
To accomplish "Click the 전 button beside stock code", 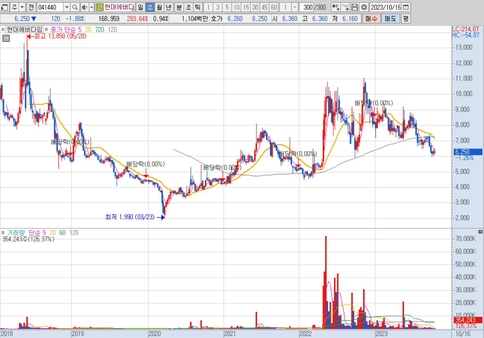I will [31, 7].
